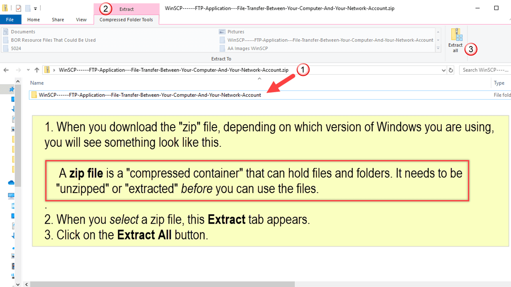Click the zip folder icon in the title bar

[6, 8]
